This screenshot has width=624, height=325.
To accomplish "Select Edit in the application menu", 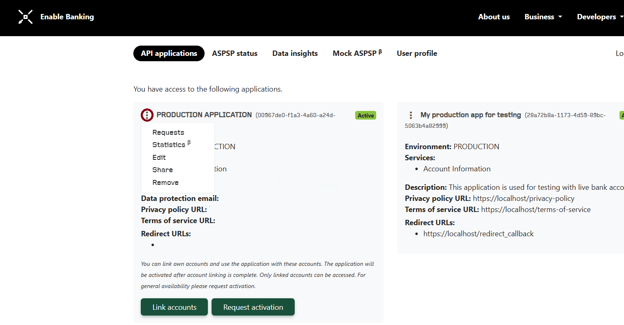I will point(159,157).
